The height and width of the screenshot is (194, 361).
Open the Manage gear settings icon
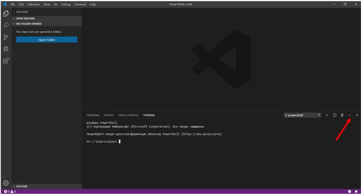click(x=6, y=183)
